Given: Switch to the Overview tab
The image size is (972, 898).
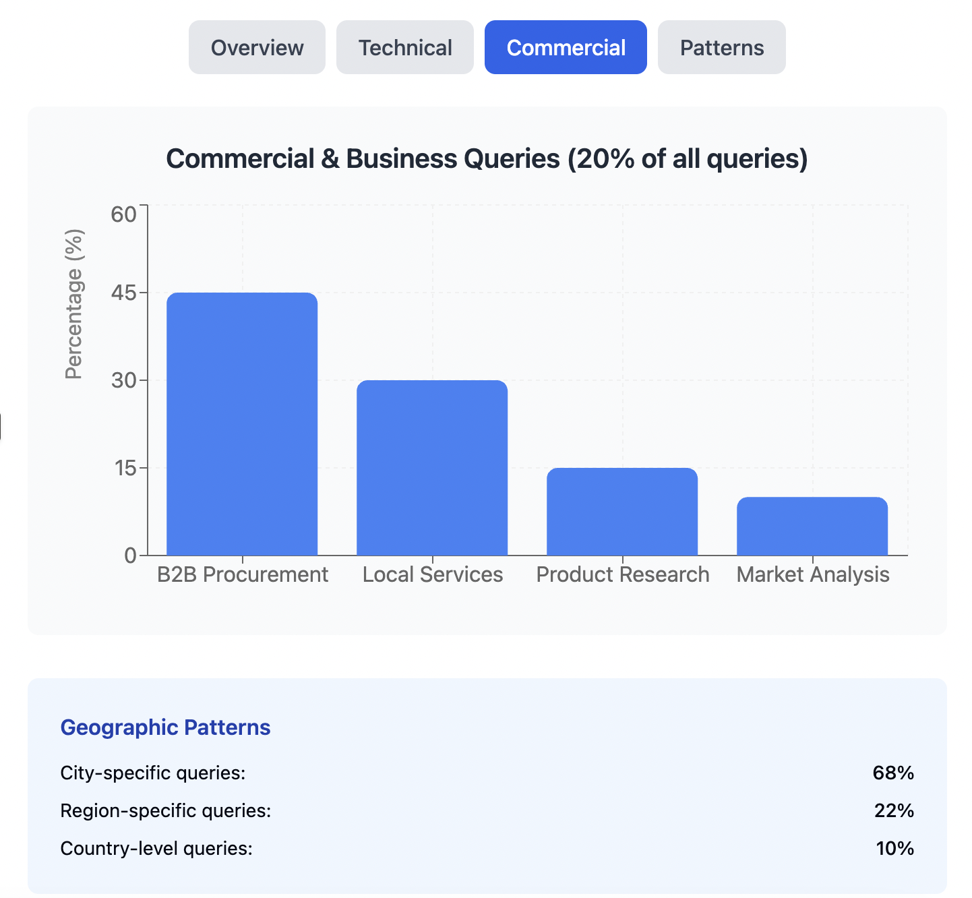Looking at the screenshot, I should (x=257, y=48).
